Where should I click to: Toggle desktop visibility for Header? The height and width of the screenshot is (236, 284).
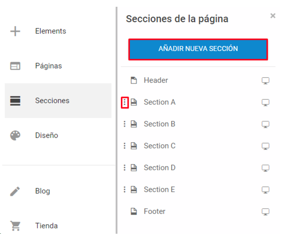tap(265, 81)
